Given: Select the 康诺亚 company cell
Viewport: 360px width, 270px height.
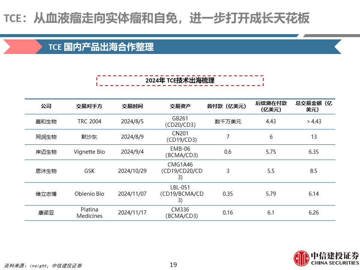Looking at the screenshot, I should [46, 213].
